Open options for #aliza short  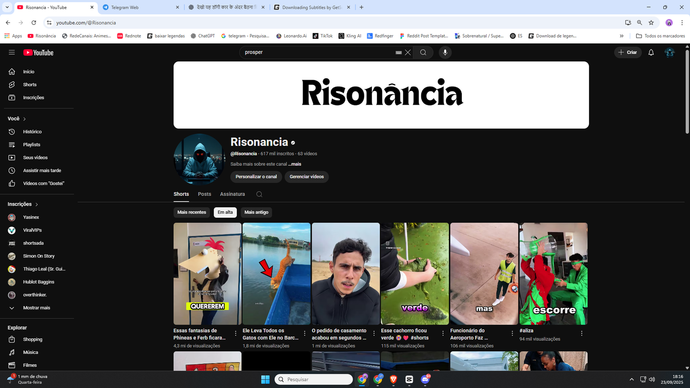pos(581,333)
